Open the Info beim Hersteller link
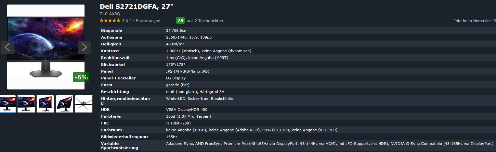 (473, 21)
